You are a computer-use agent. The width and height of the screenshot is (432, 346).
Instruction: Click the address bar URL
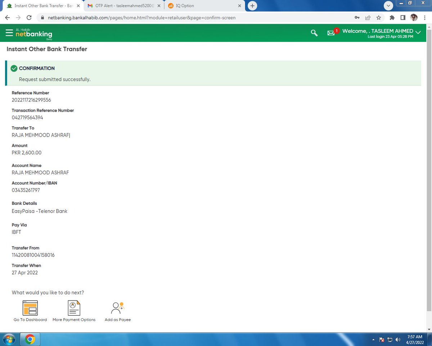pyautogui.click(x=142, y=17)
